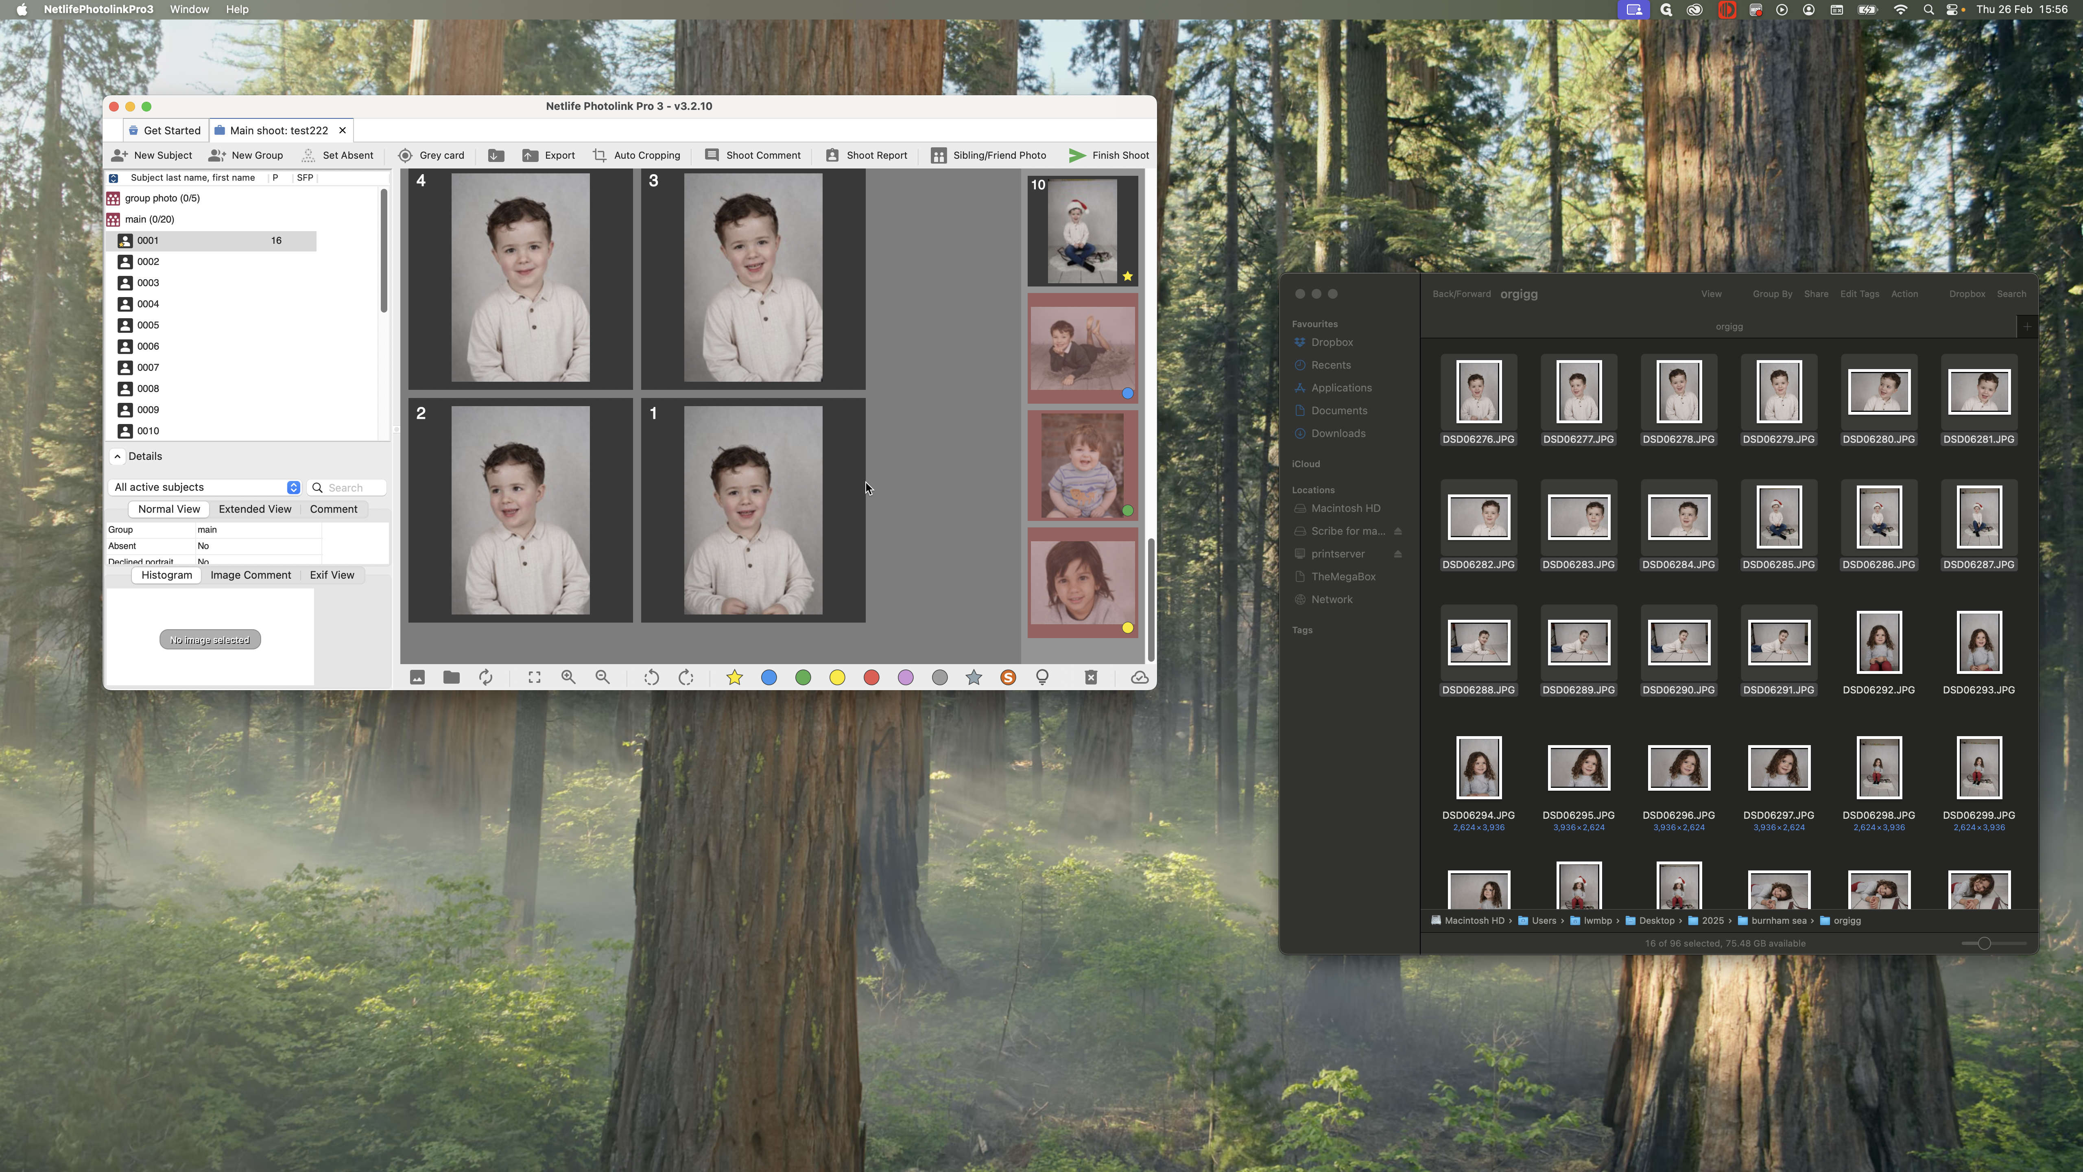Screen dimensions: 2083x1172
Task: Select the Image Comment segment
Action: click(x=251, y=575)
